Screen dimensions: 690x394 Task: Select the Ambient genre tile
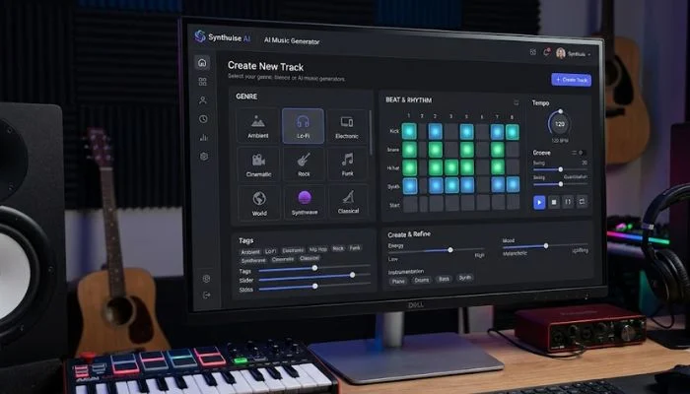258,125
